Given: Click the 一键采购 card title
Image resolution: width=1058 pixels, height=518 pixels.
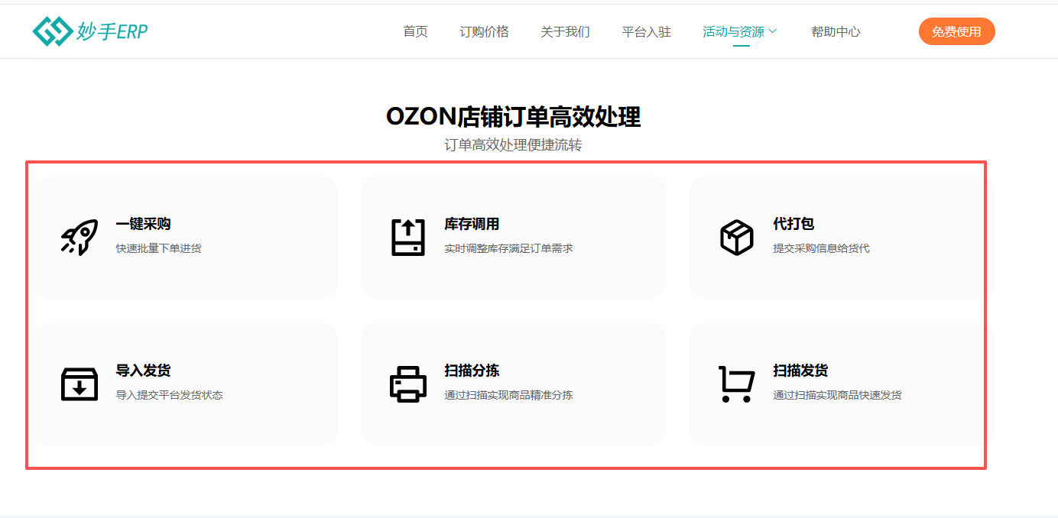Looking at the screenshot, I should pyautogui.click(x=143, y=224).
